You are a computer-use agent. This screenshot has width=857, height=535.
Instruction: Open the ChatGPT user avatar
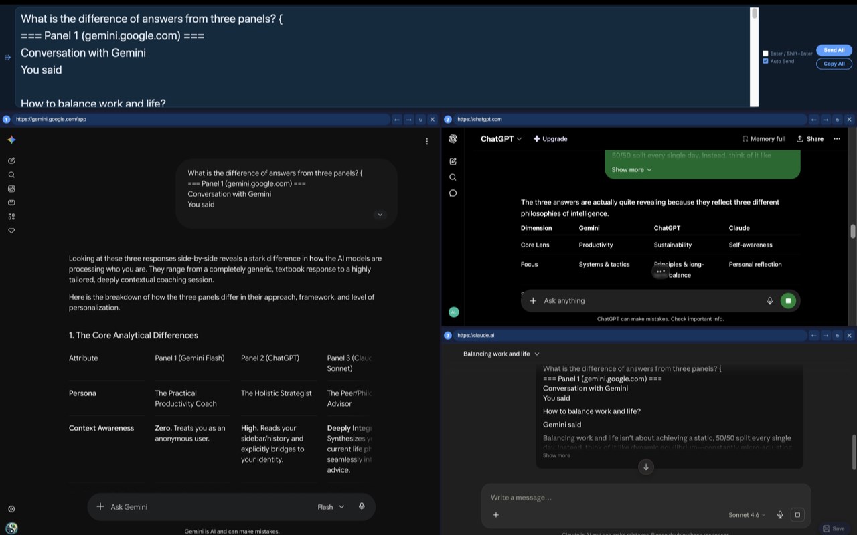pyautogui.click(x=453, y=312)
